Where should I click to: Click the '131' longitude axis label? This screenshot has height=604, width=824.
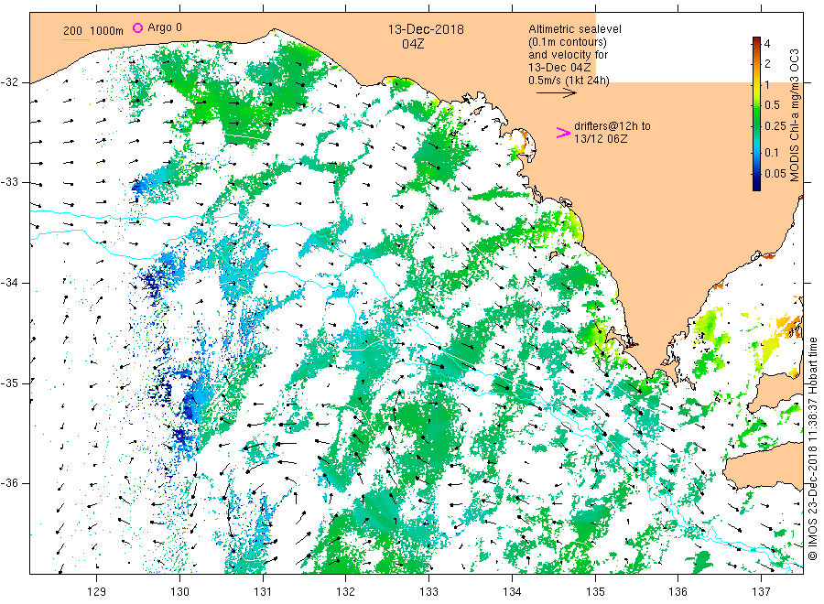[x=263, y=592]
